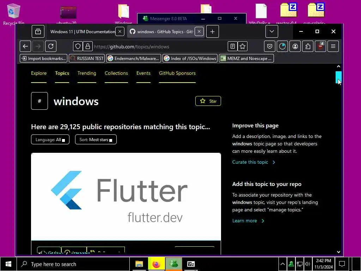Viewport: 361px width, 271px height.
Task: Open Firefox View tab overview icon
Action: tap(38, 31)
